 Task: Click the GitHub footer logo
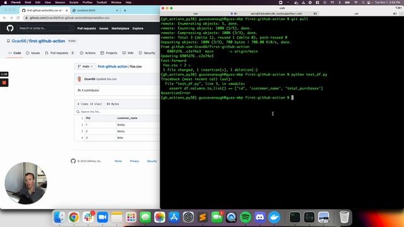pos(73,161)
